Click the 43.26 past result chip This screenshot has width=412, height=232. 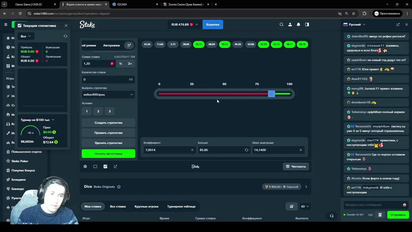147,44
